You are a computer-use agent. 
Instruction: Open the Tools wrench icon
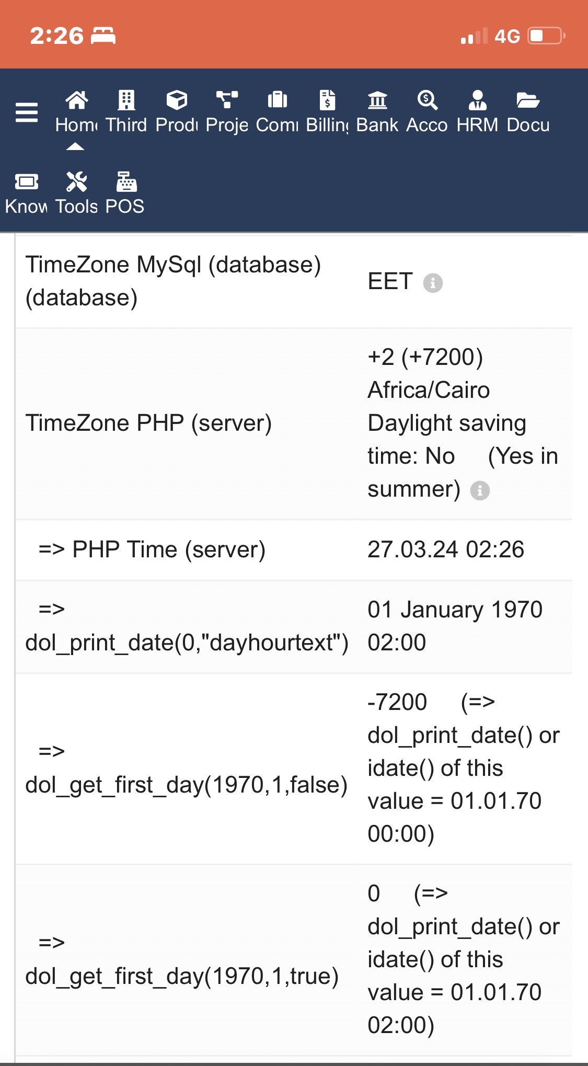76,182
